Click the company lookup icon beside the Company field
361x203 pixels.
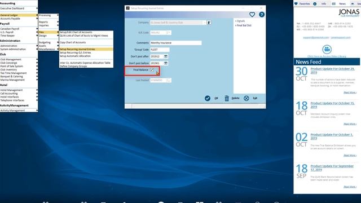click(209, 23)
